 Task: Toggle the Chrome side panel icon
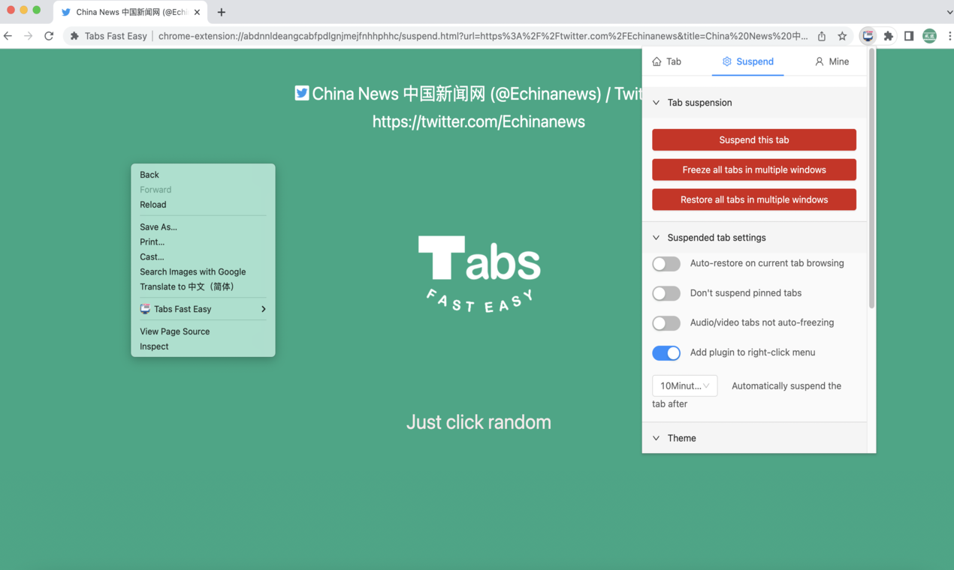coord(909,36)
